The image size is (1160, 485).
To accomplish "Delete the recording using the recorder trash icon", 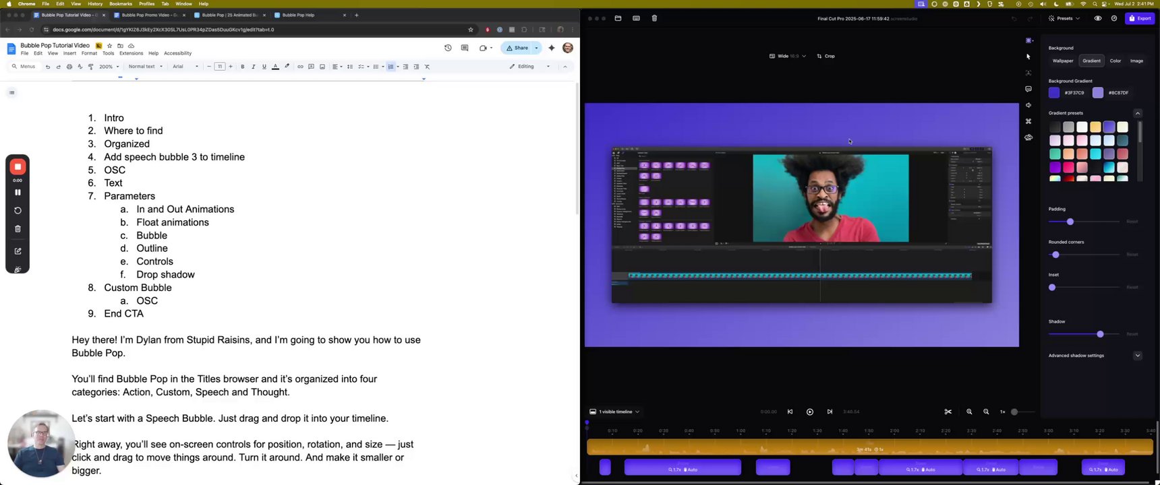I will (x=18, y=229).
